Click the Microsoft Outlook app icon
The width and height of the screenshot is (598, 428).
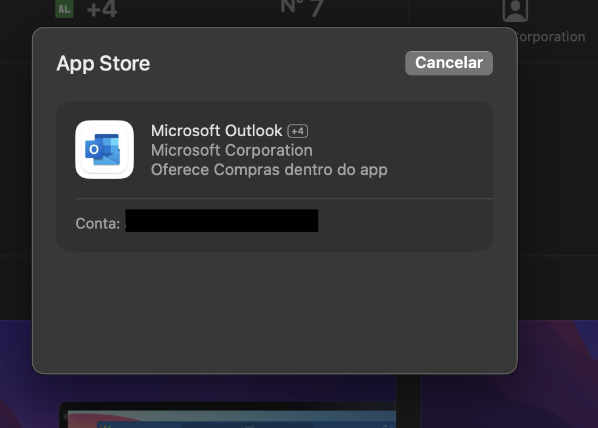click(x=105, y=150)
